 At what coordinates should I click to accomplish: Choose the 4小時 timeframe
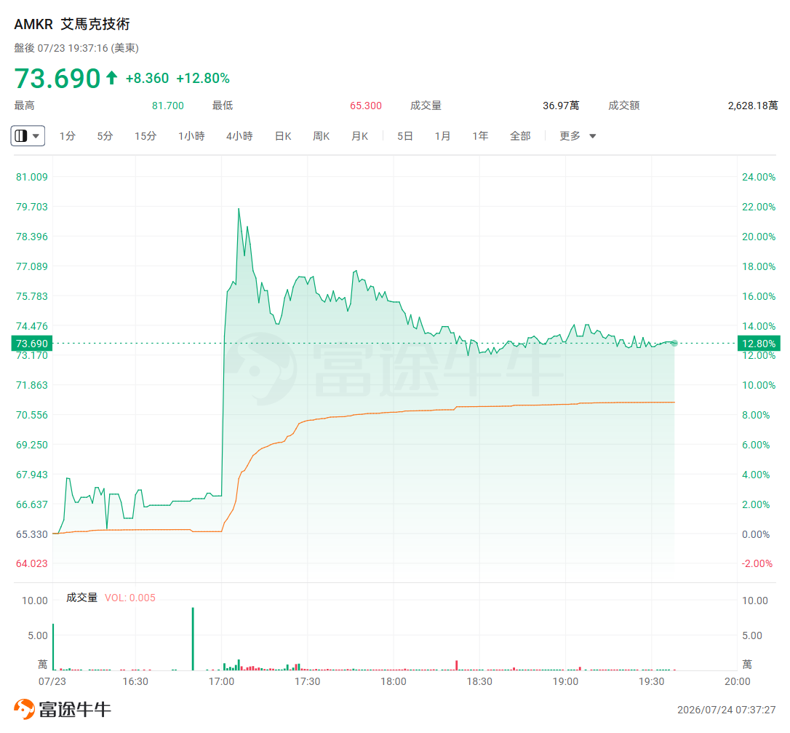point(239,136)
